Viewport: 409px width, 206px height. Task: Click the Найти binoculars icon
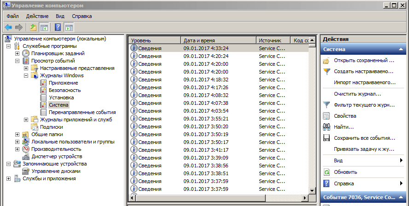tap(327, 127)
